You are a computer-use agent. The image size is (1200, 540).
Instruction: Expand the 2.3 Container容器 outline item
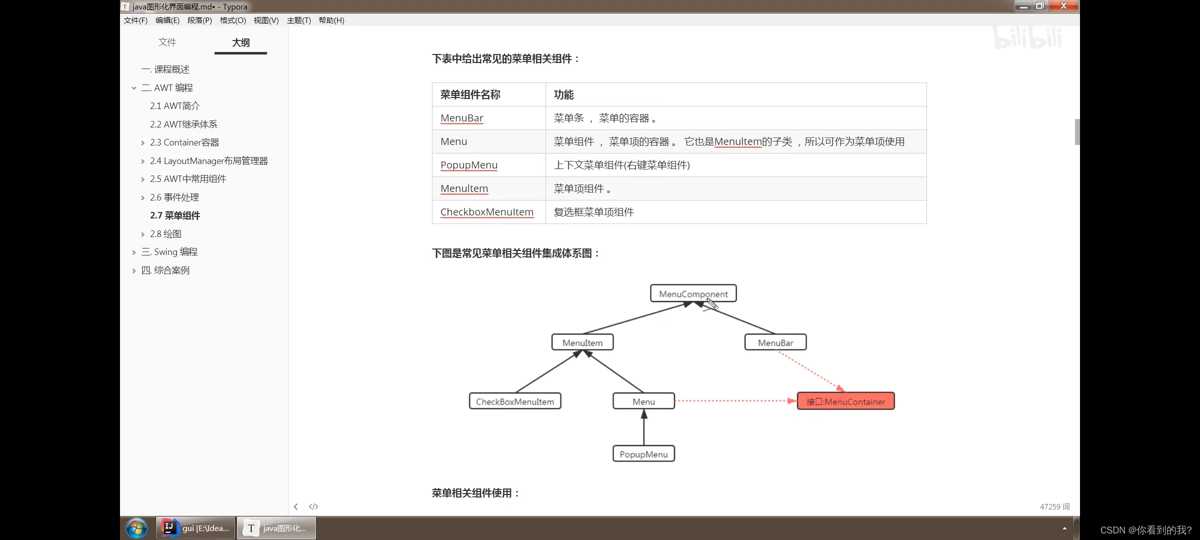pos(143,143)
